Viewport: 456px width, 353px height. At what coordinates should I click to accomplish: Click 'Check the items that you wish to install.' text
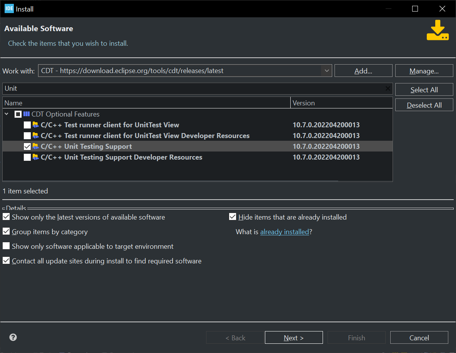(x=68, y=43)
